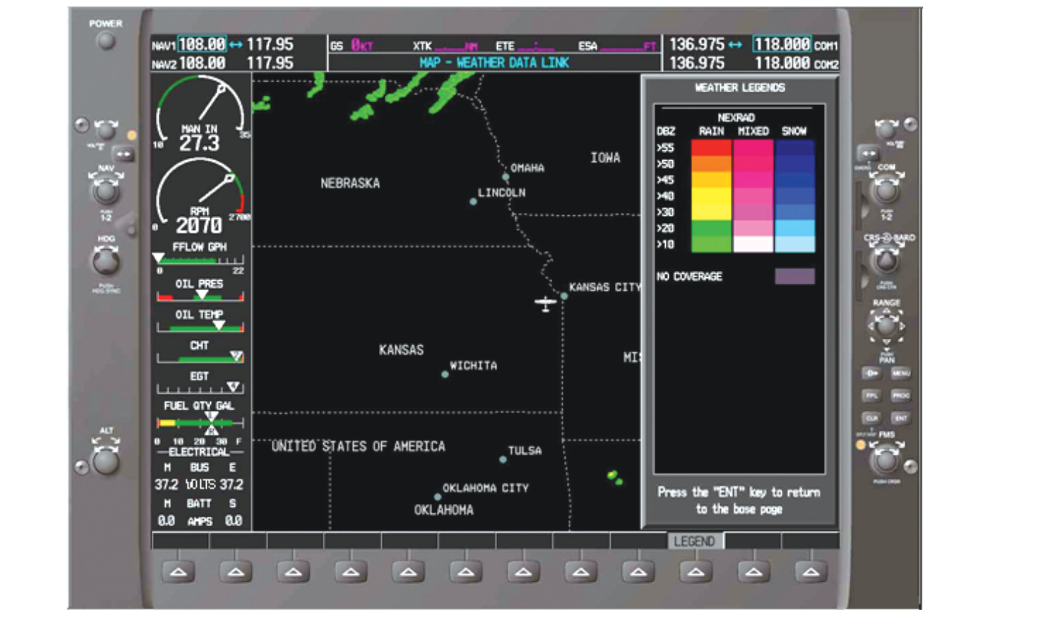Click the MAP - WEATHER DATA LINK page title

494,63
